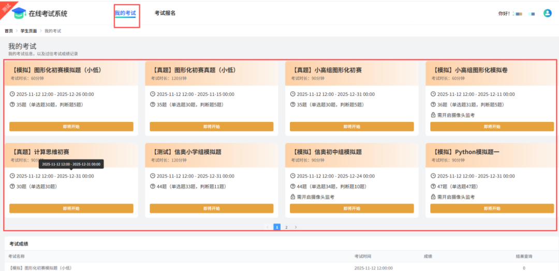Click the graduation cap logo icon
This screenshot has height=271, width=559.
[x=19, y=13]
